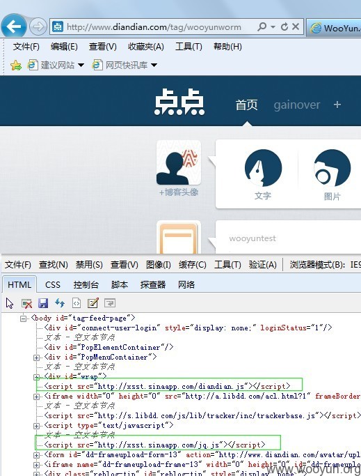The image size is (361, 476).
Task: Select the 网络 developer tab
Action: (x=186, y=285)
